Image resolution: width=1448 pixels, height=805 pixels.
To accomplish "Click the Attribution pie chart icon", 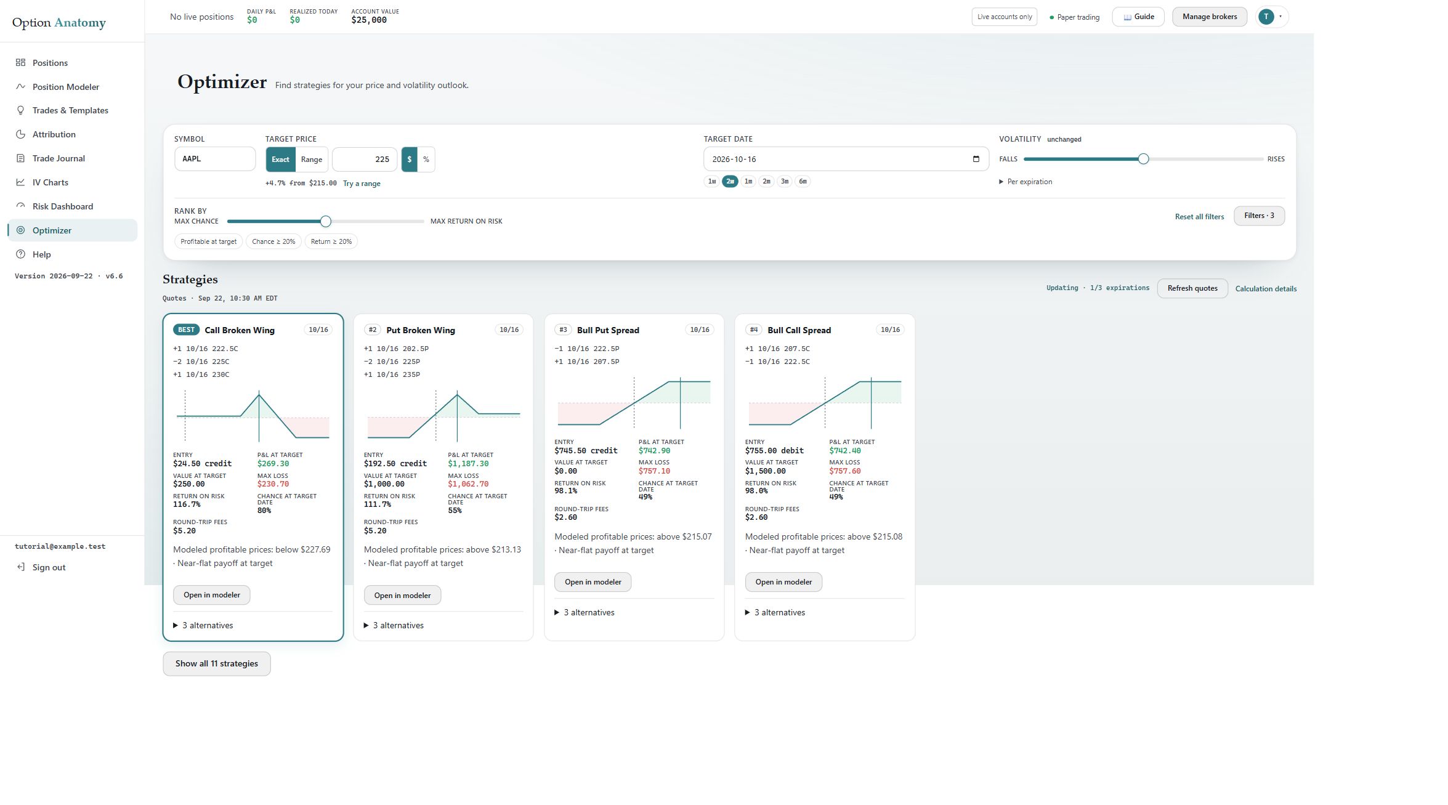I will coord(20,134).
